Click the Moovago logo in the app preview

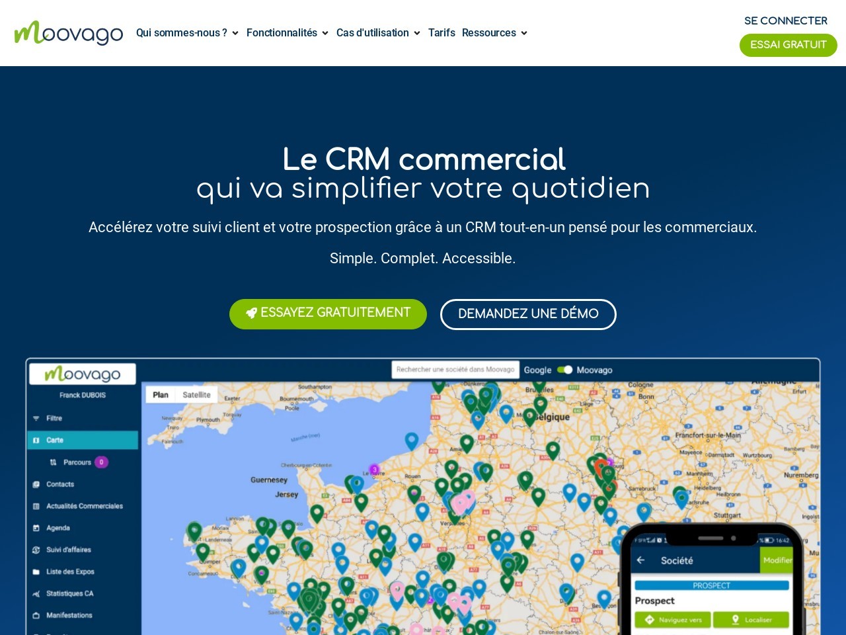pyautogui.click(x=83, y=374)
